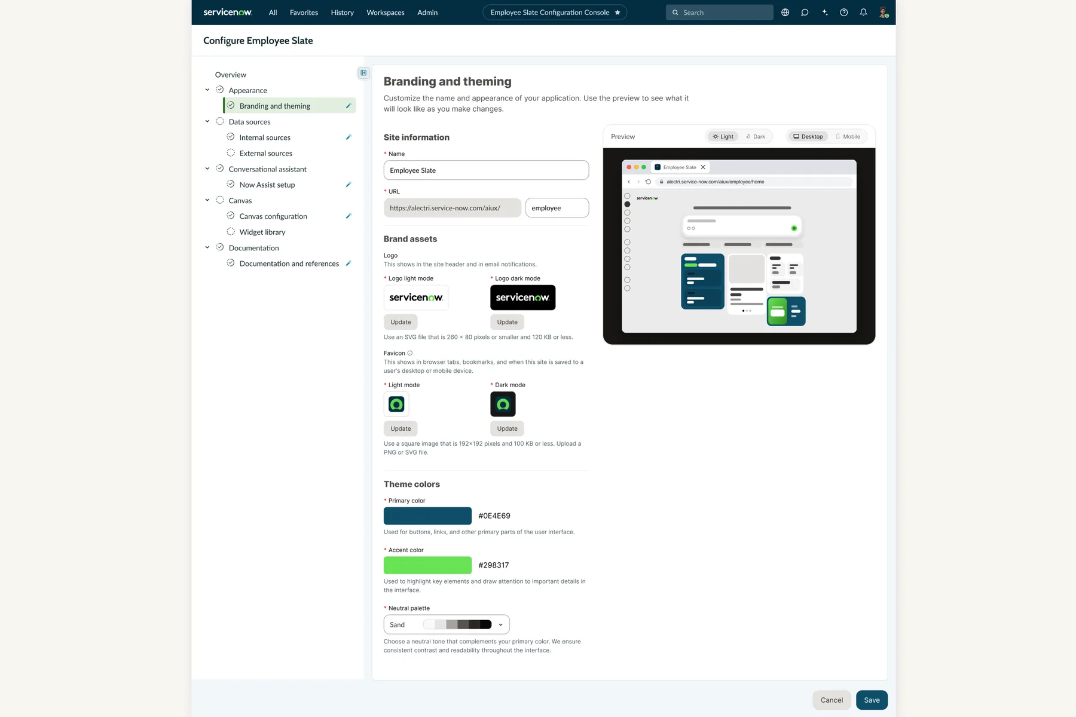Open the Workspaces menu
Viewport: 1076px width, 717px height.
pos(386,13)
